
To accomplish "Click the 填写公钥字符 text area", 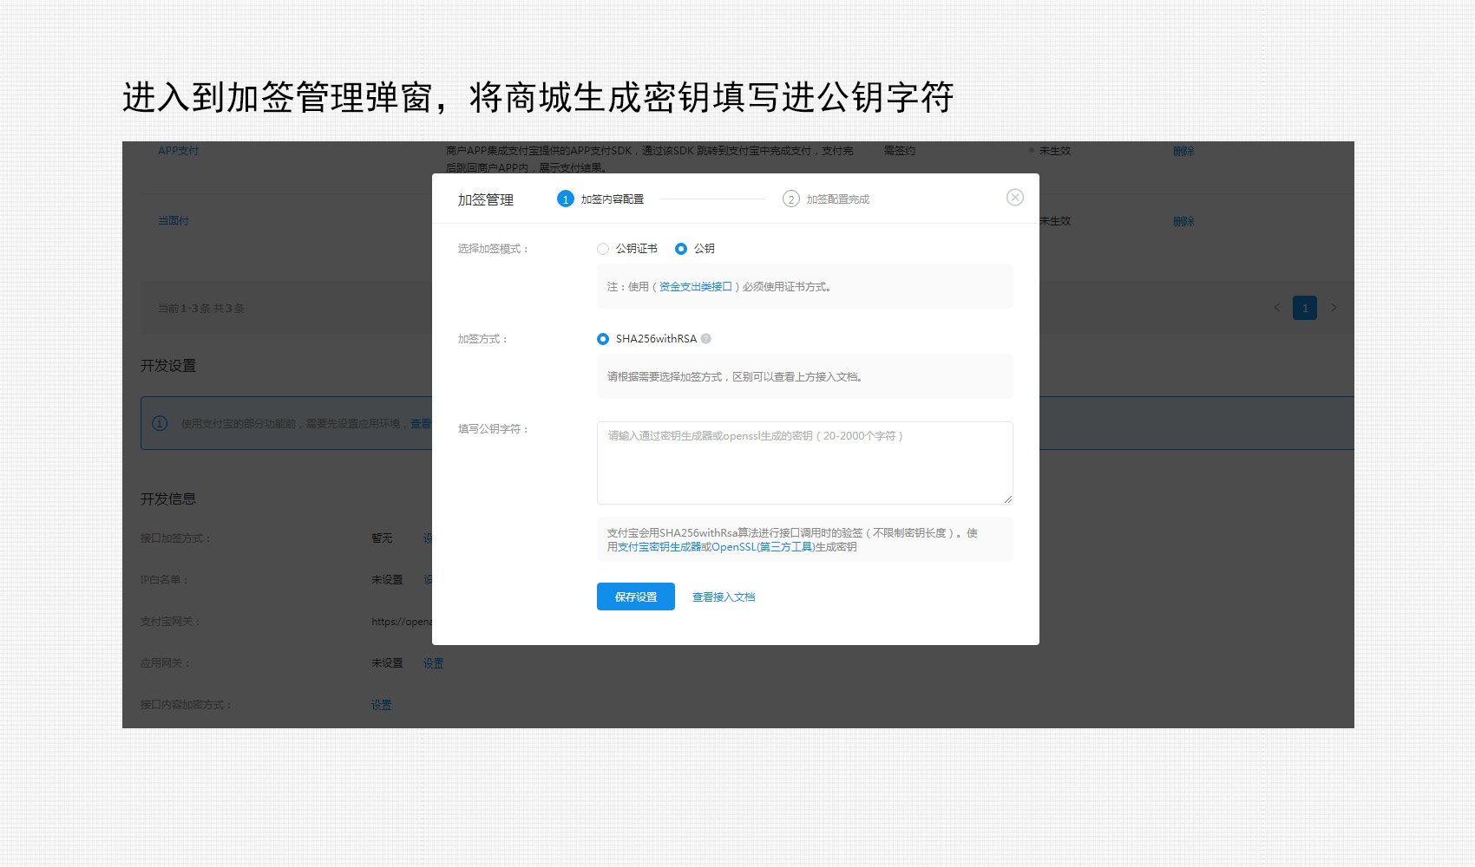I will point(804,463).
